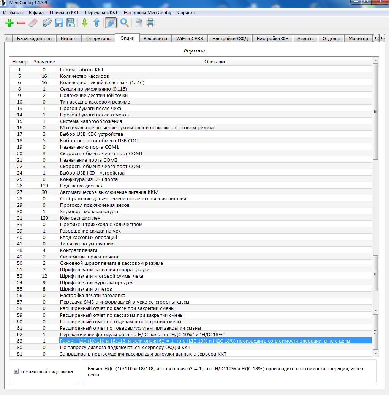Open the В файл menu
The width and height of the screenshot is (389, 395).
pyautogui.click(x=36, y=13)
